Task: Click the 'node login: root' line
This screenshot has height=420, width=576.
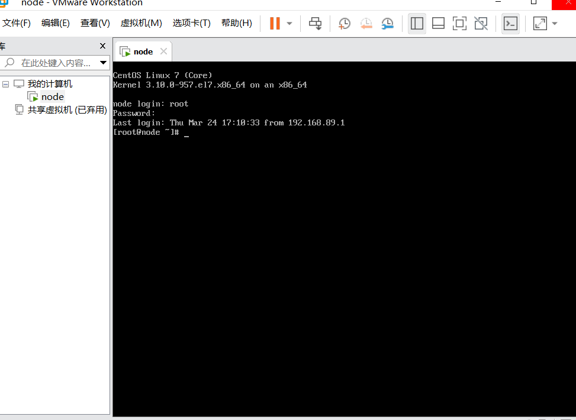Action: pos(150,104)
